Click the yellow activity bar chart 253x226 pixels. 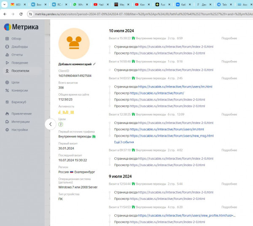(x=66, y=112)
